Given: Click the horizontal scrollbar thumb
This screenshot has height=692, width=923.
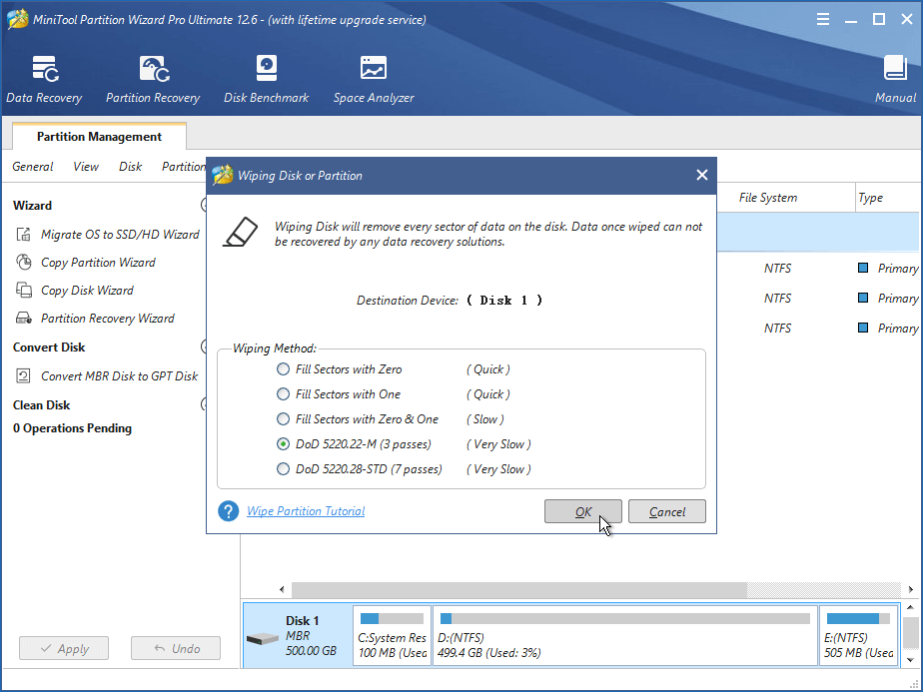Looking at the screenshot, I should [519, 589].
